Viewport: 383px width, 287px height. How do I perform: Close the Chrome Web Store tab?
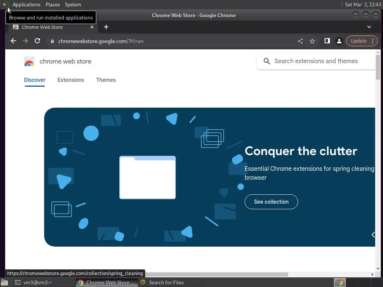tap(92, 27)
